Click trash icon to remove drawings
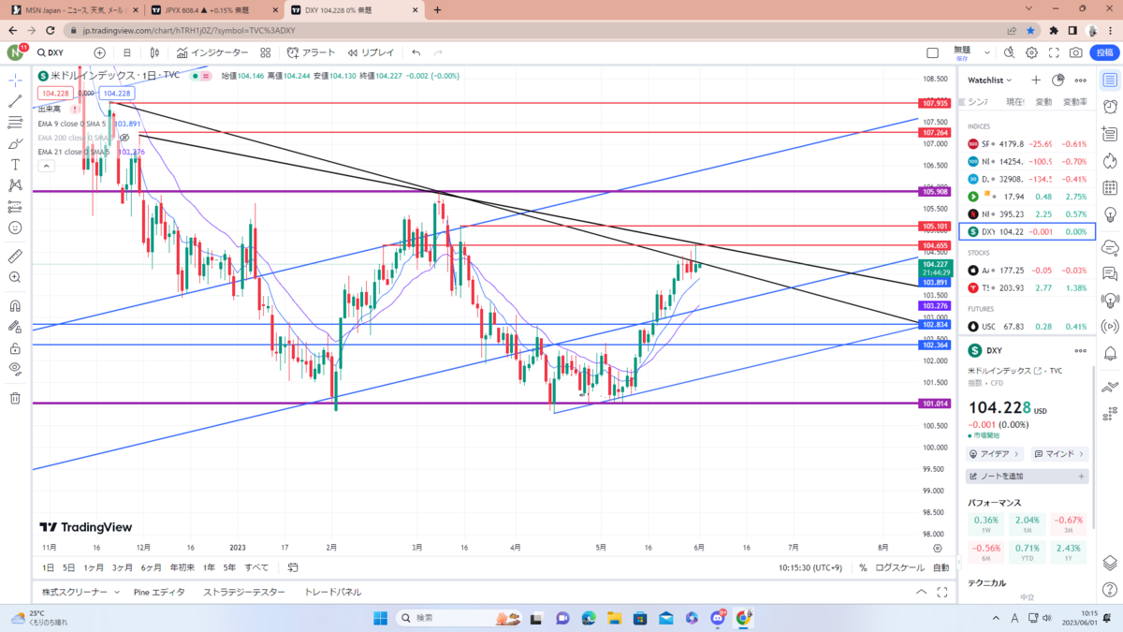This screenshot has width=1123, height=632. (x=15, y=398)
